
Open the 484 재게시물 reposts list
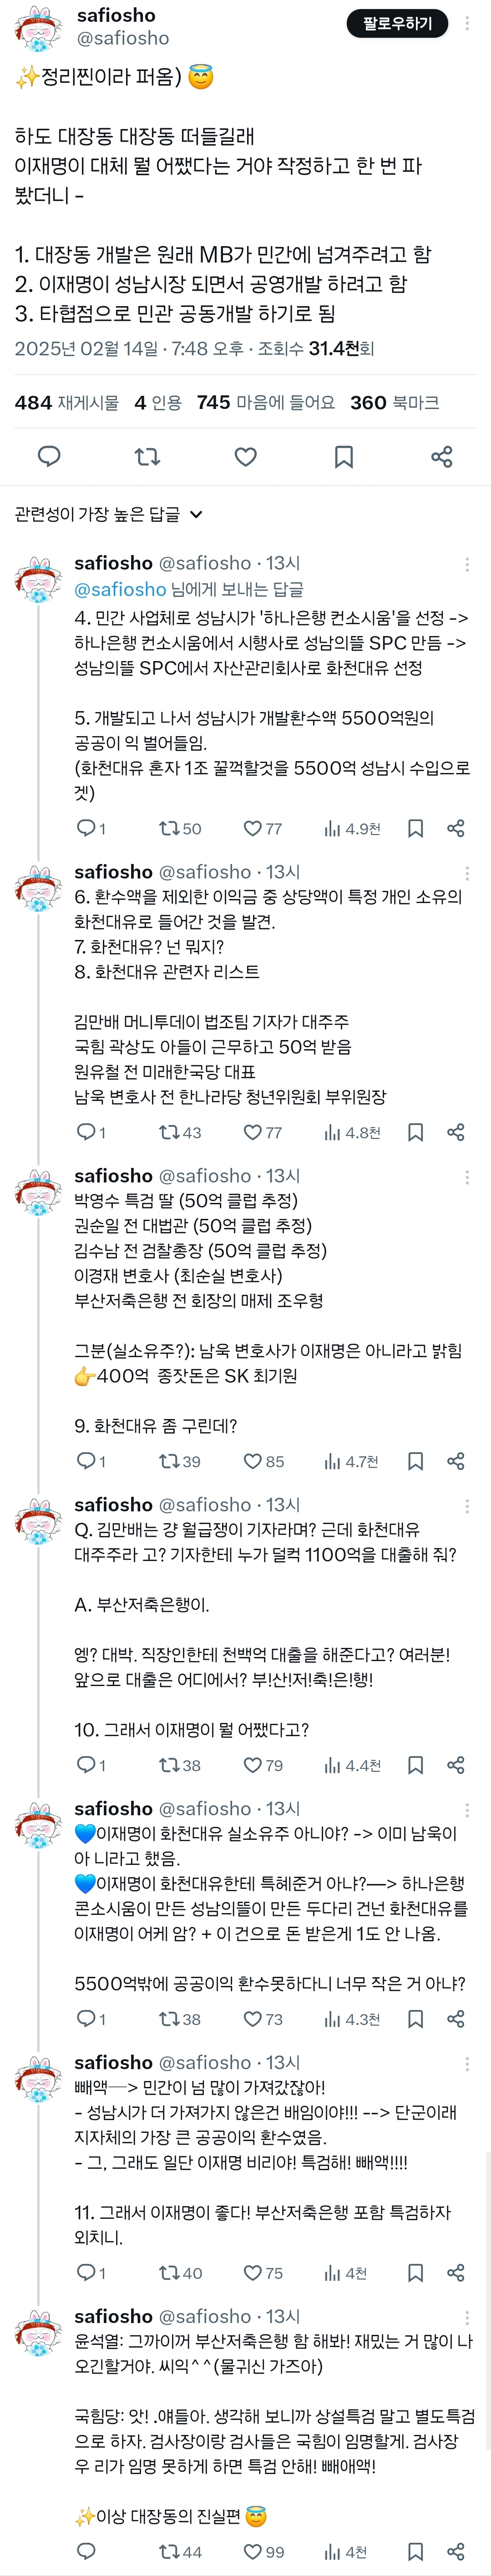67,402
